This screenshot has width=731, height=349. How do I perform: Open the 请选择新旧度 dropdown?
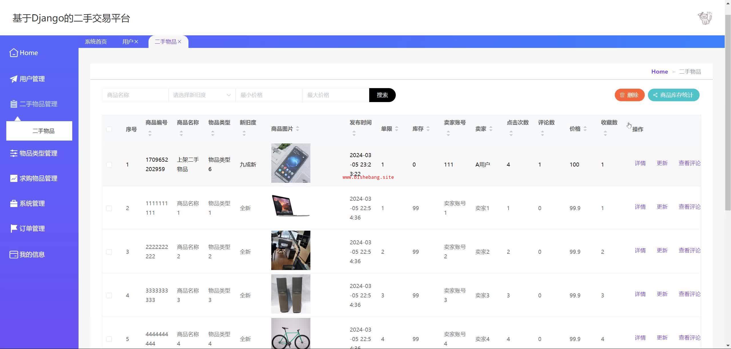202,95
